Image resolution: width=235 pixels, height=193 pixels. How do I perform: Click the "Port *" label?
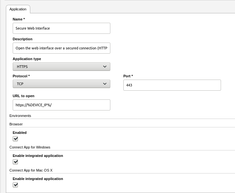pos(128,76)
